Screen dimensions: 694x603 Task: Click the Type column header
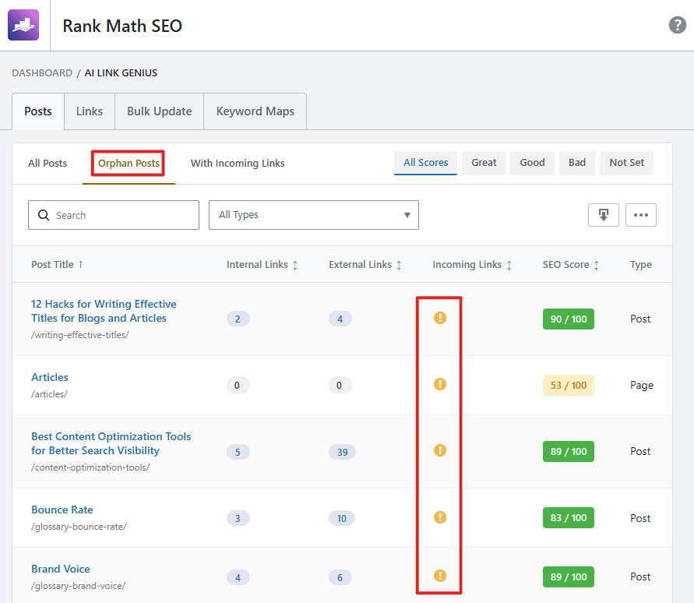pos(640,265)
